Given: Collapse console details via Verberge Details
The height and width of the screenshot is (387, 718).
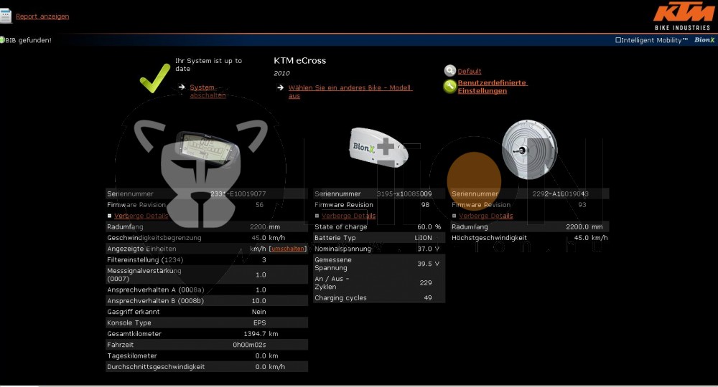Looking at the screenshot, I should [141, 216].
